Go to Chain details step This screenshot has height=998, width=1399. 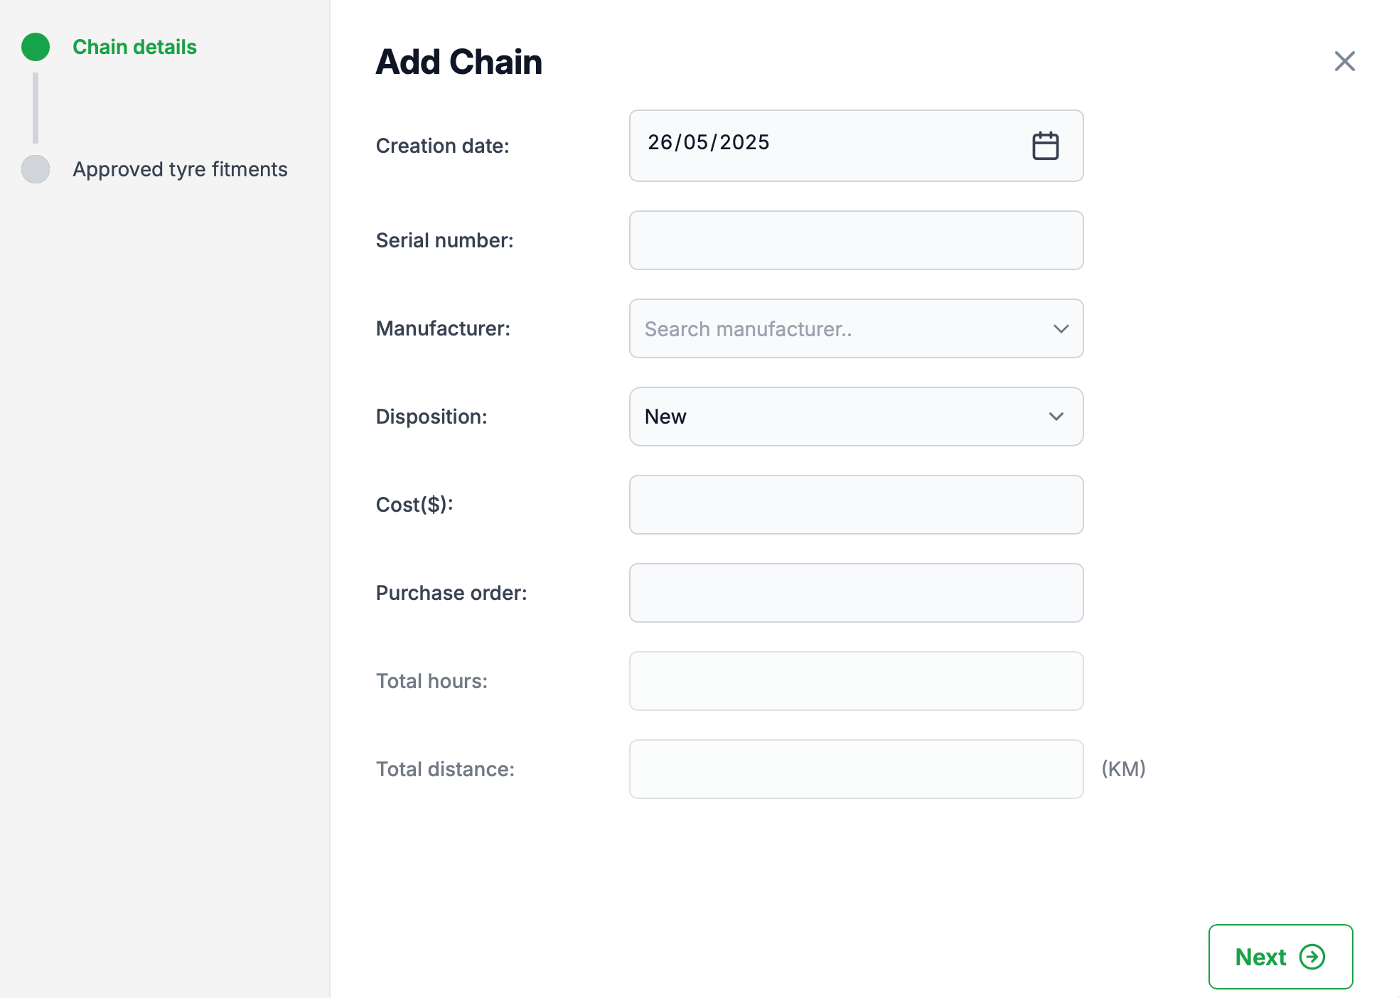(x=134, y=47)
